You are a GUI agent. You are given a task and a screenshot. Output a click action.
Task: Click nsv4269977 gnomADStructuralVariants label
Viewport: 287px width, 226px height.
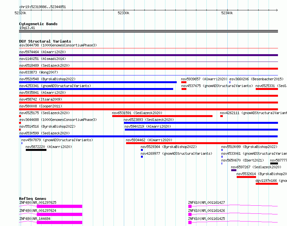point(176,153)
